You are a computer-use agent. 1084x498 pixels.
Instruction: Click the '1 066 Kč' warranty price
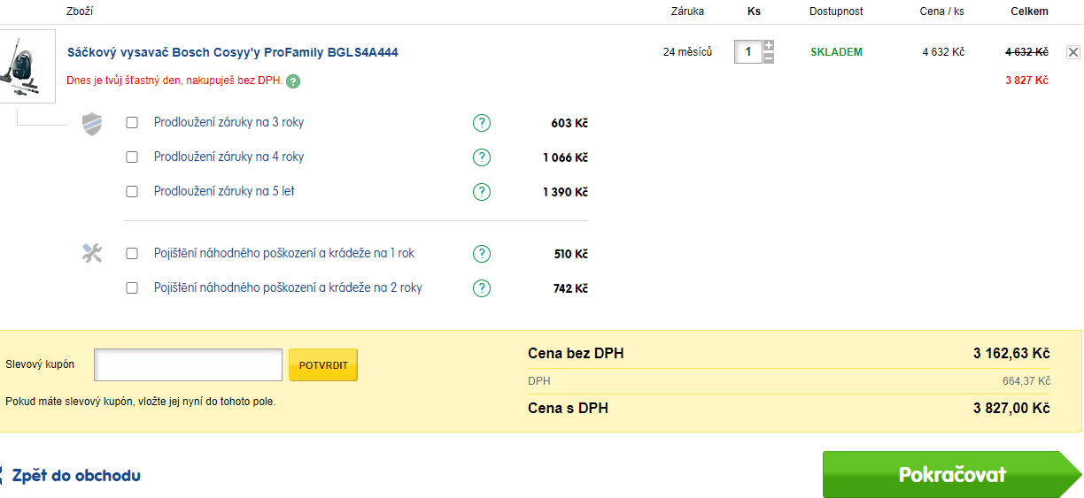pos(566,157)
